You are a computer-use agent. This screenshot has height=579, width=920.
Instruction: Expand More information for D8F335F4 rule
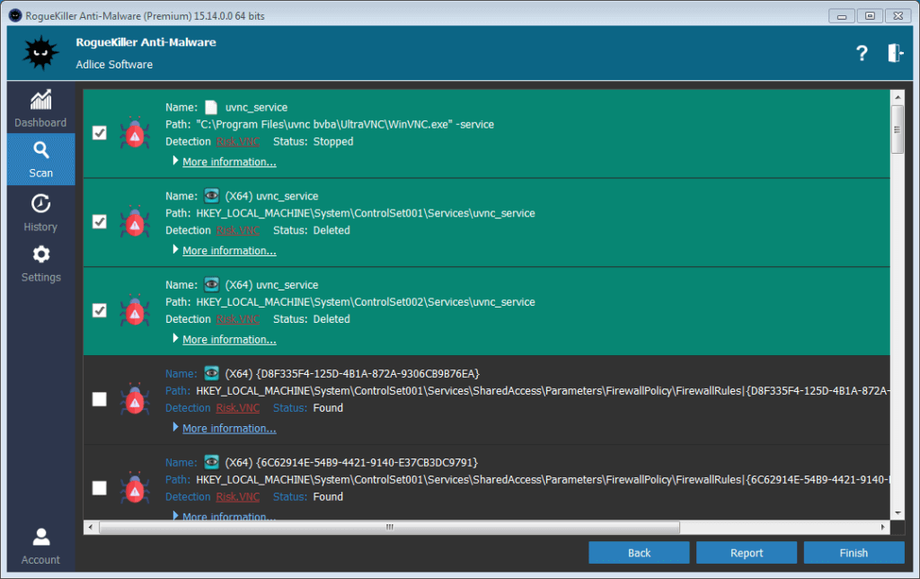(x=228, y=429)
